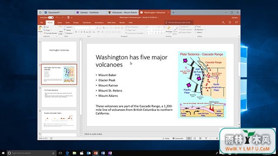
Task: Open OneNote from taskbar
Action: point(110,153)
